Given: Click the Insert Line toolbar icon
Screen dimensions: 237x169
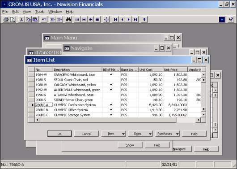Looking at the screenshot, I should pos(52,19).
